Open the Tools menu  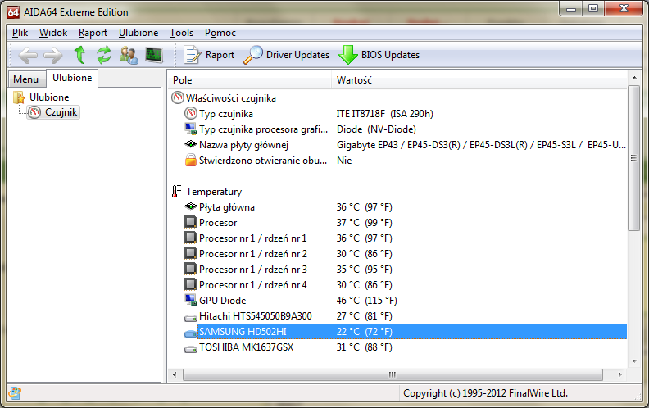181,33
